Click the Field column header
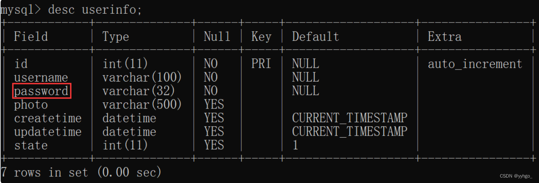This screenshot has width=539, height=183. pos(31,37)
